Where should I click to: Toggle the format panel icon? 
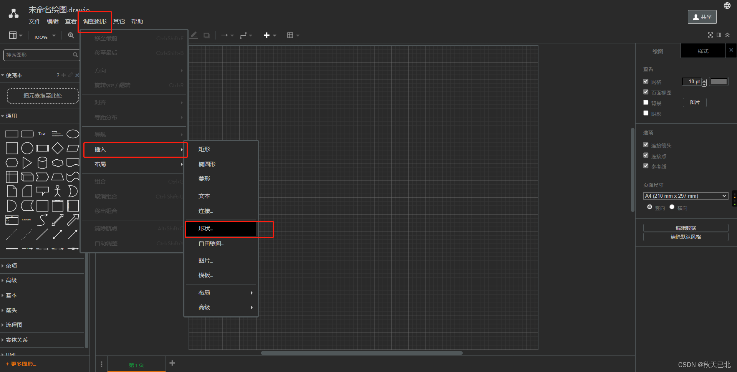click(x=719, y=35)
